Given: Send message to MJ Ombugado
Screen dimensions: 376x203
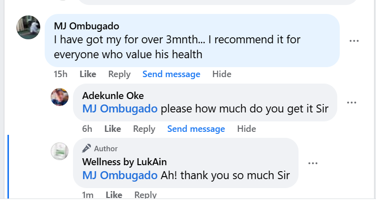Looking at the screenshot, I should tap(171, 74).
